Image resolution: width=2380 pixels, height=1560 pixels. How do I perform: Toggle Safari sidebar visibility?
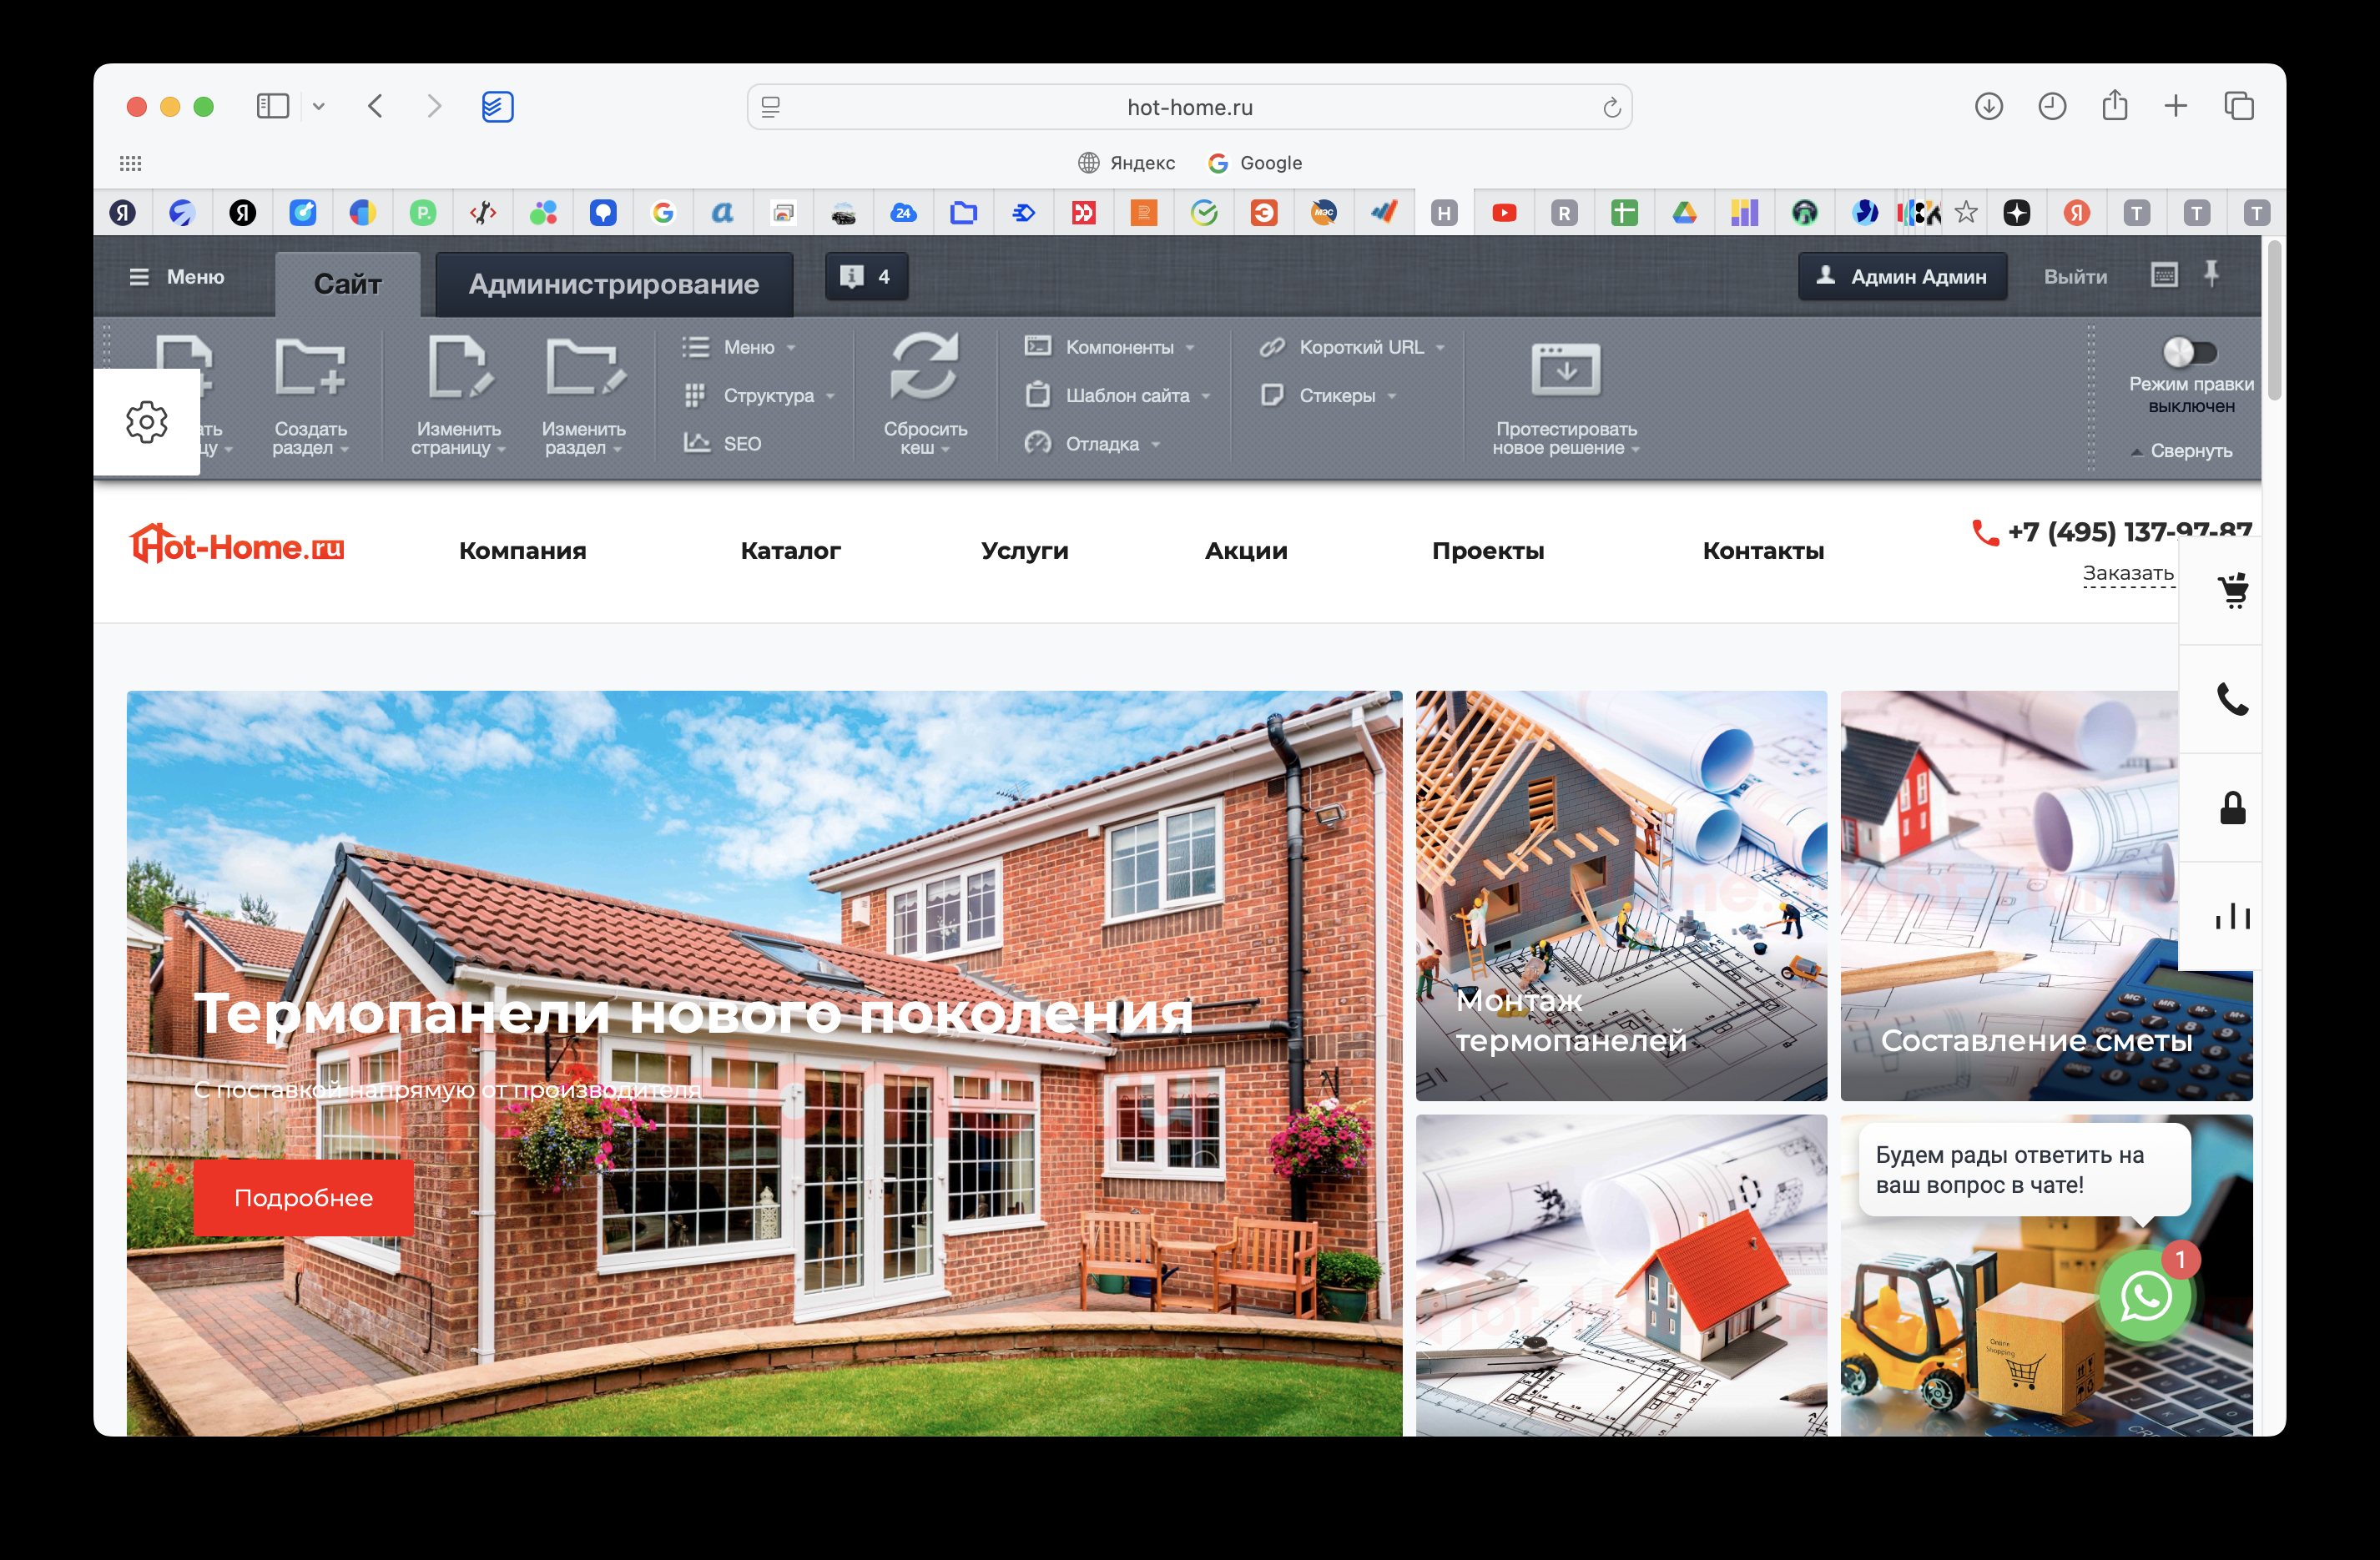[272, 107]
